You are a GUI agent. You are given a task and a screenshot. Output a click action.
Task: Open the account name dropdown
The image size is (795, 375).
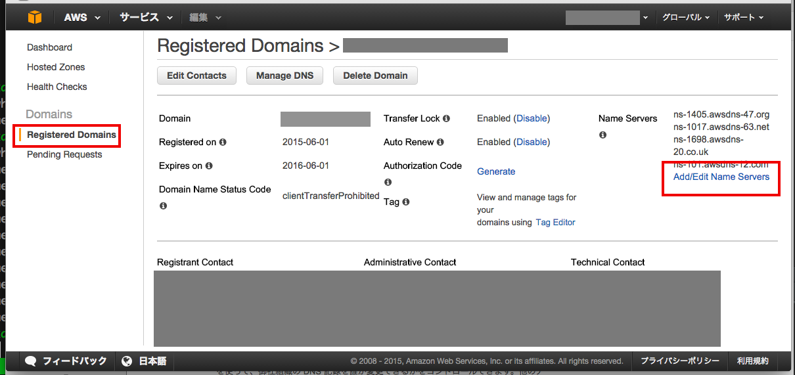click(607, 18)
